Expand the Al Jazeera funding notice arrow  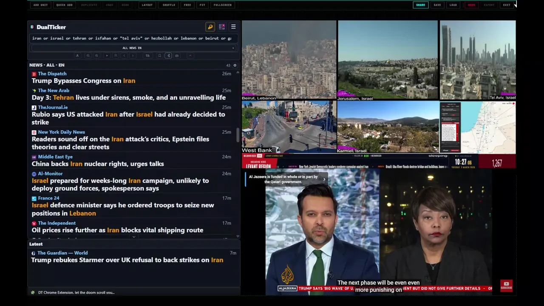(x=324, y=179)
